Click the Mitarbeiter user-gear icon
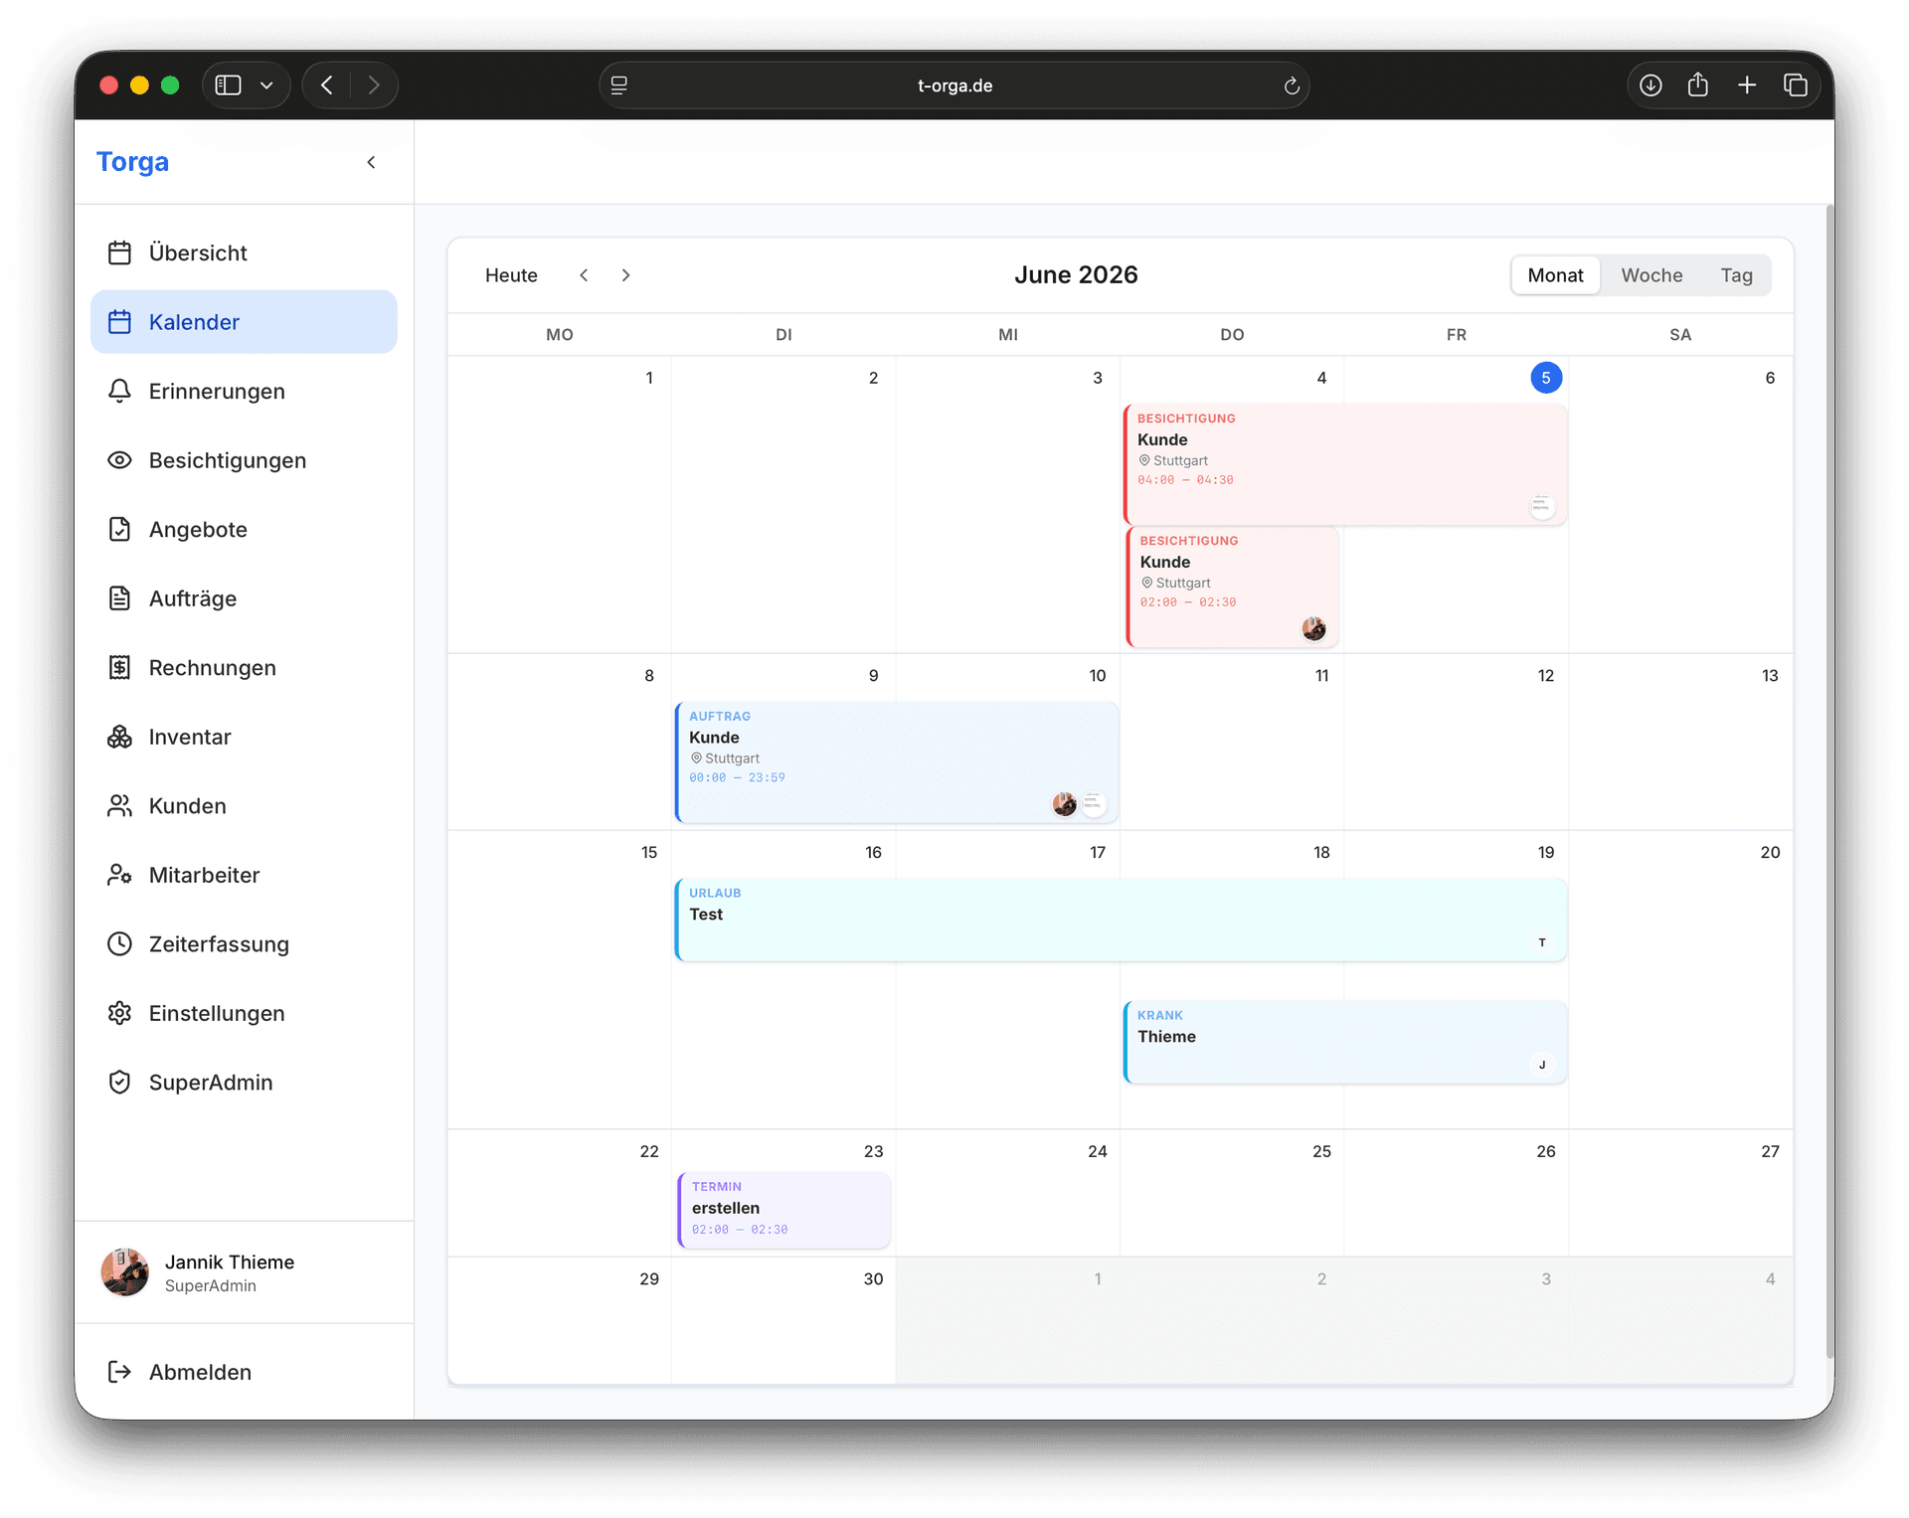Screen dimensions: 1909x1518 point(119,875)
